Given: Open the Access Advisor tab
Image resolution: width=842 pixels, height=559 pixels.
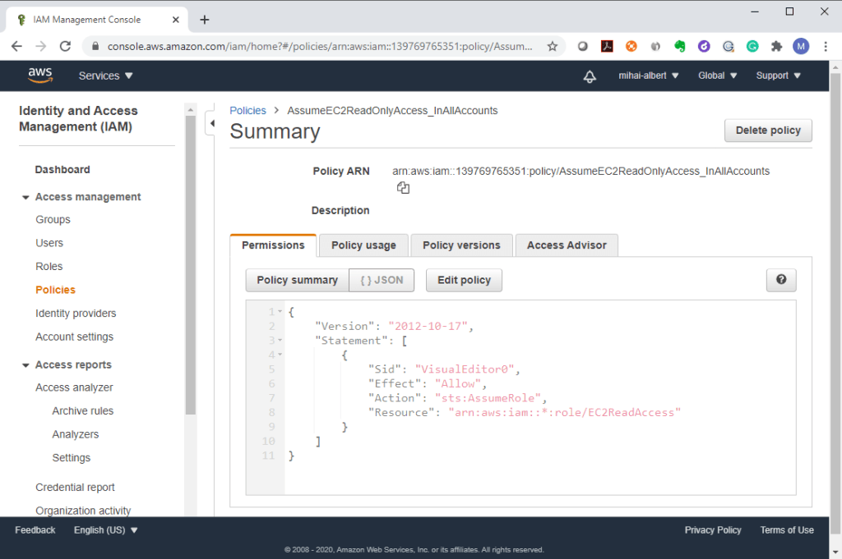Looking at the screenshot, I should coord(566,245).
